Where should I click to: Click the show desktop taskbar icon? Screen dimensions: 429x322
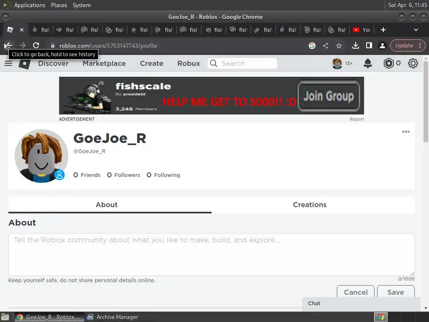(5, 317)
